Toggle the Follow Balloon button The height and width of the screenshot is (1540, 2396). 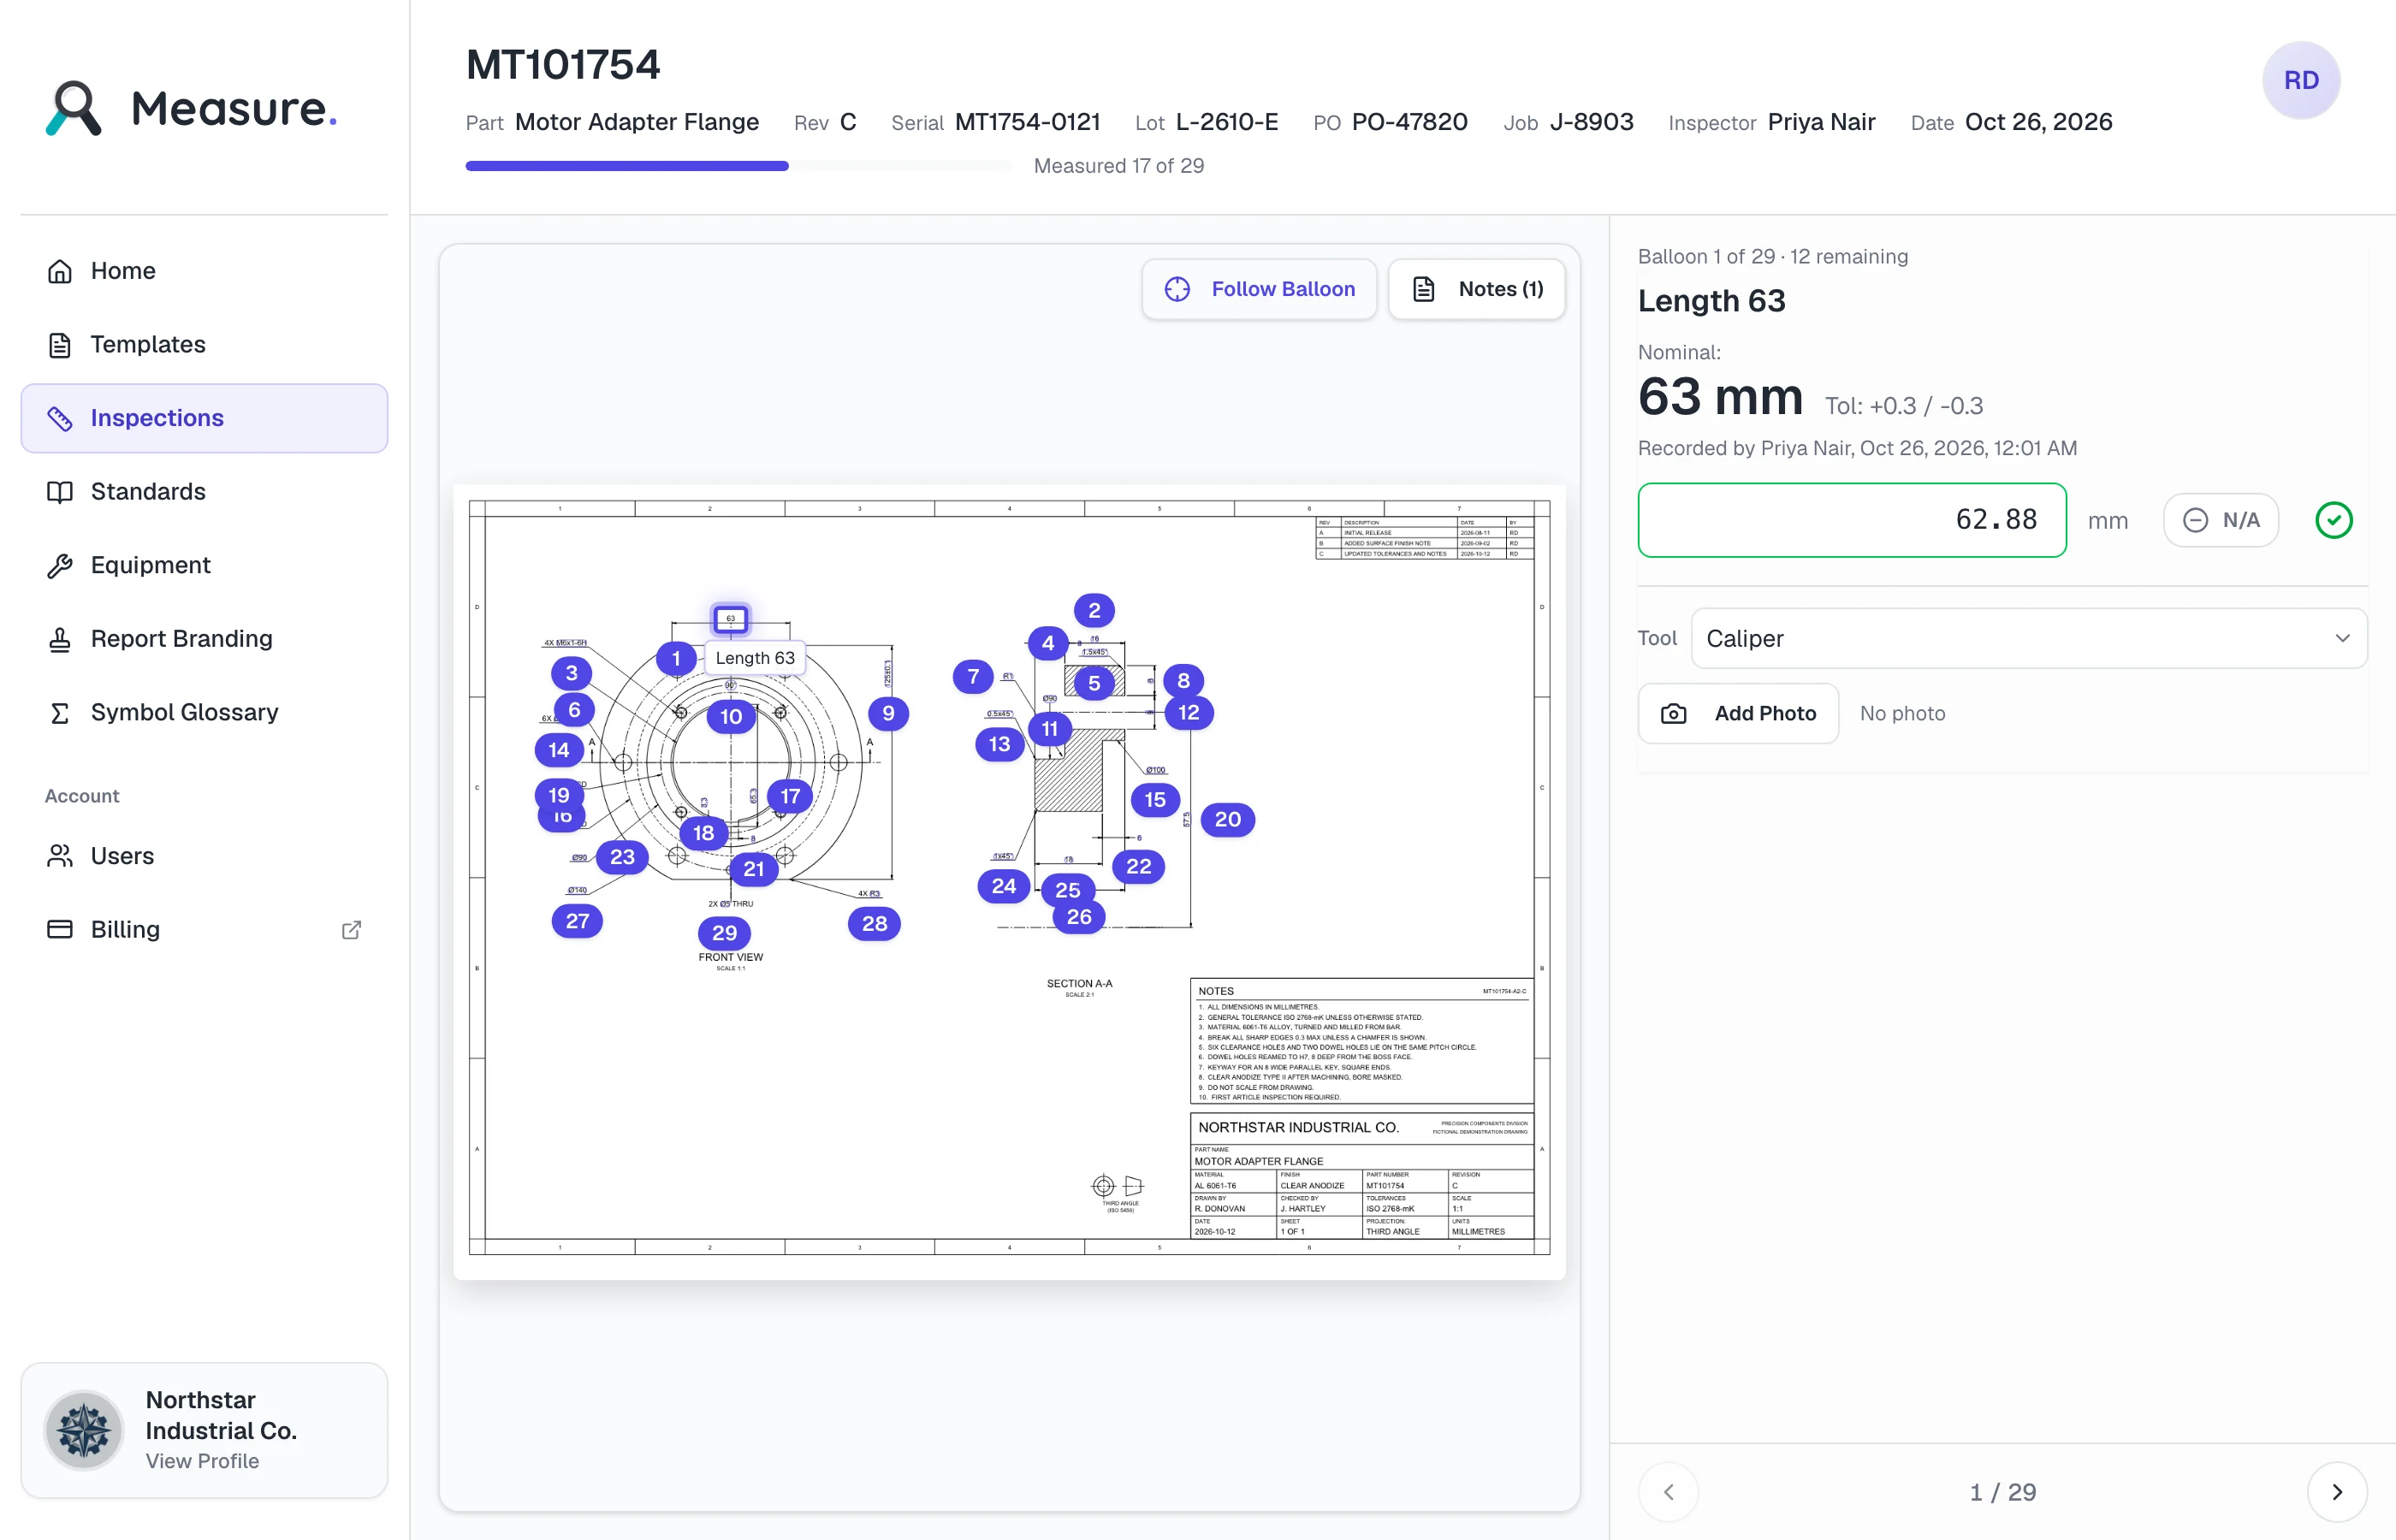[x=1259, y=289]
